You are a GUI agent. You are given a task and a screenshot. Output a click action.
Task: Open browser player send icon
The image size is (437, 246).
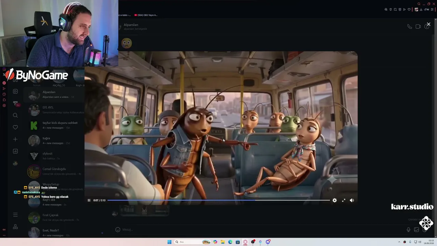(405, 10)
